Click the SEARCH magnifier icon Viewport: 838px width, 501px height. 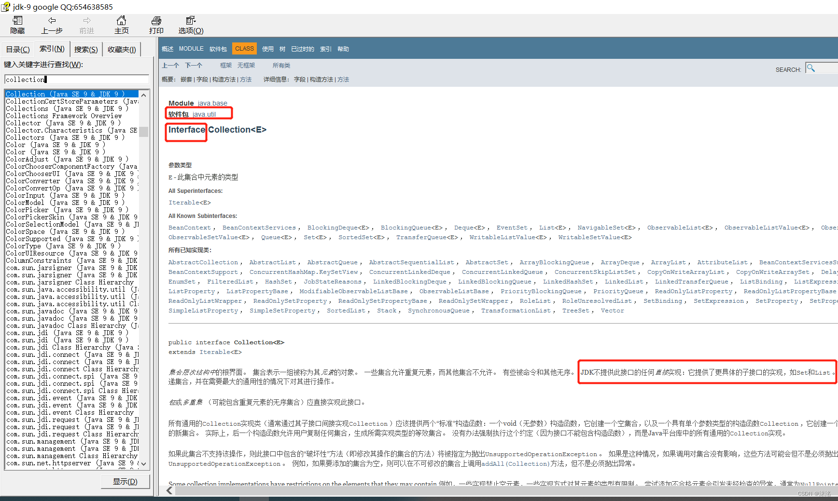[810, 69]
